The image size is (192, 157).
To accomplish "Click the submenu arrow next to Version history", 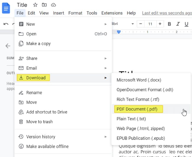I will (105, 137).
